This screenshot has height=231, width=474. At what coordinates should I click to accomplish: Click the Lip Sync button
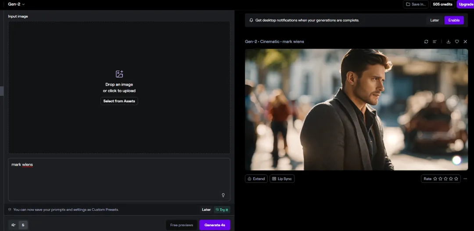(282, 178)
